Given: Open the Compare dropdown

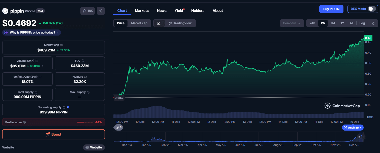Looking at the screenshot, I should tap(292, 23).
